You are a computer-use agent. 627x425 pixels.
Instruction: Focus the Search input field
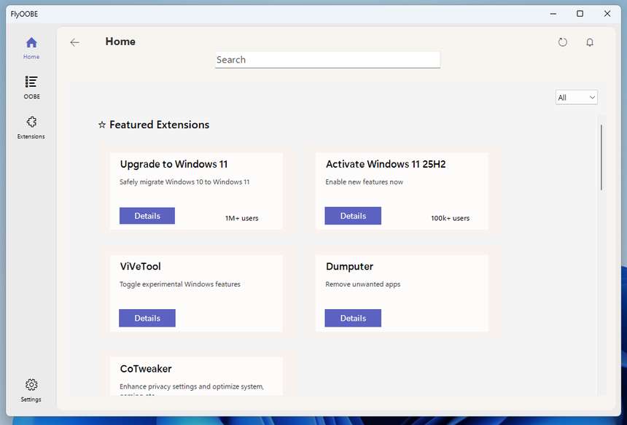[327, 60]
